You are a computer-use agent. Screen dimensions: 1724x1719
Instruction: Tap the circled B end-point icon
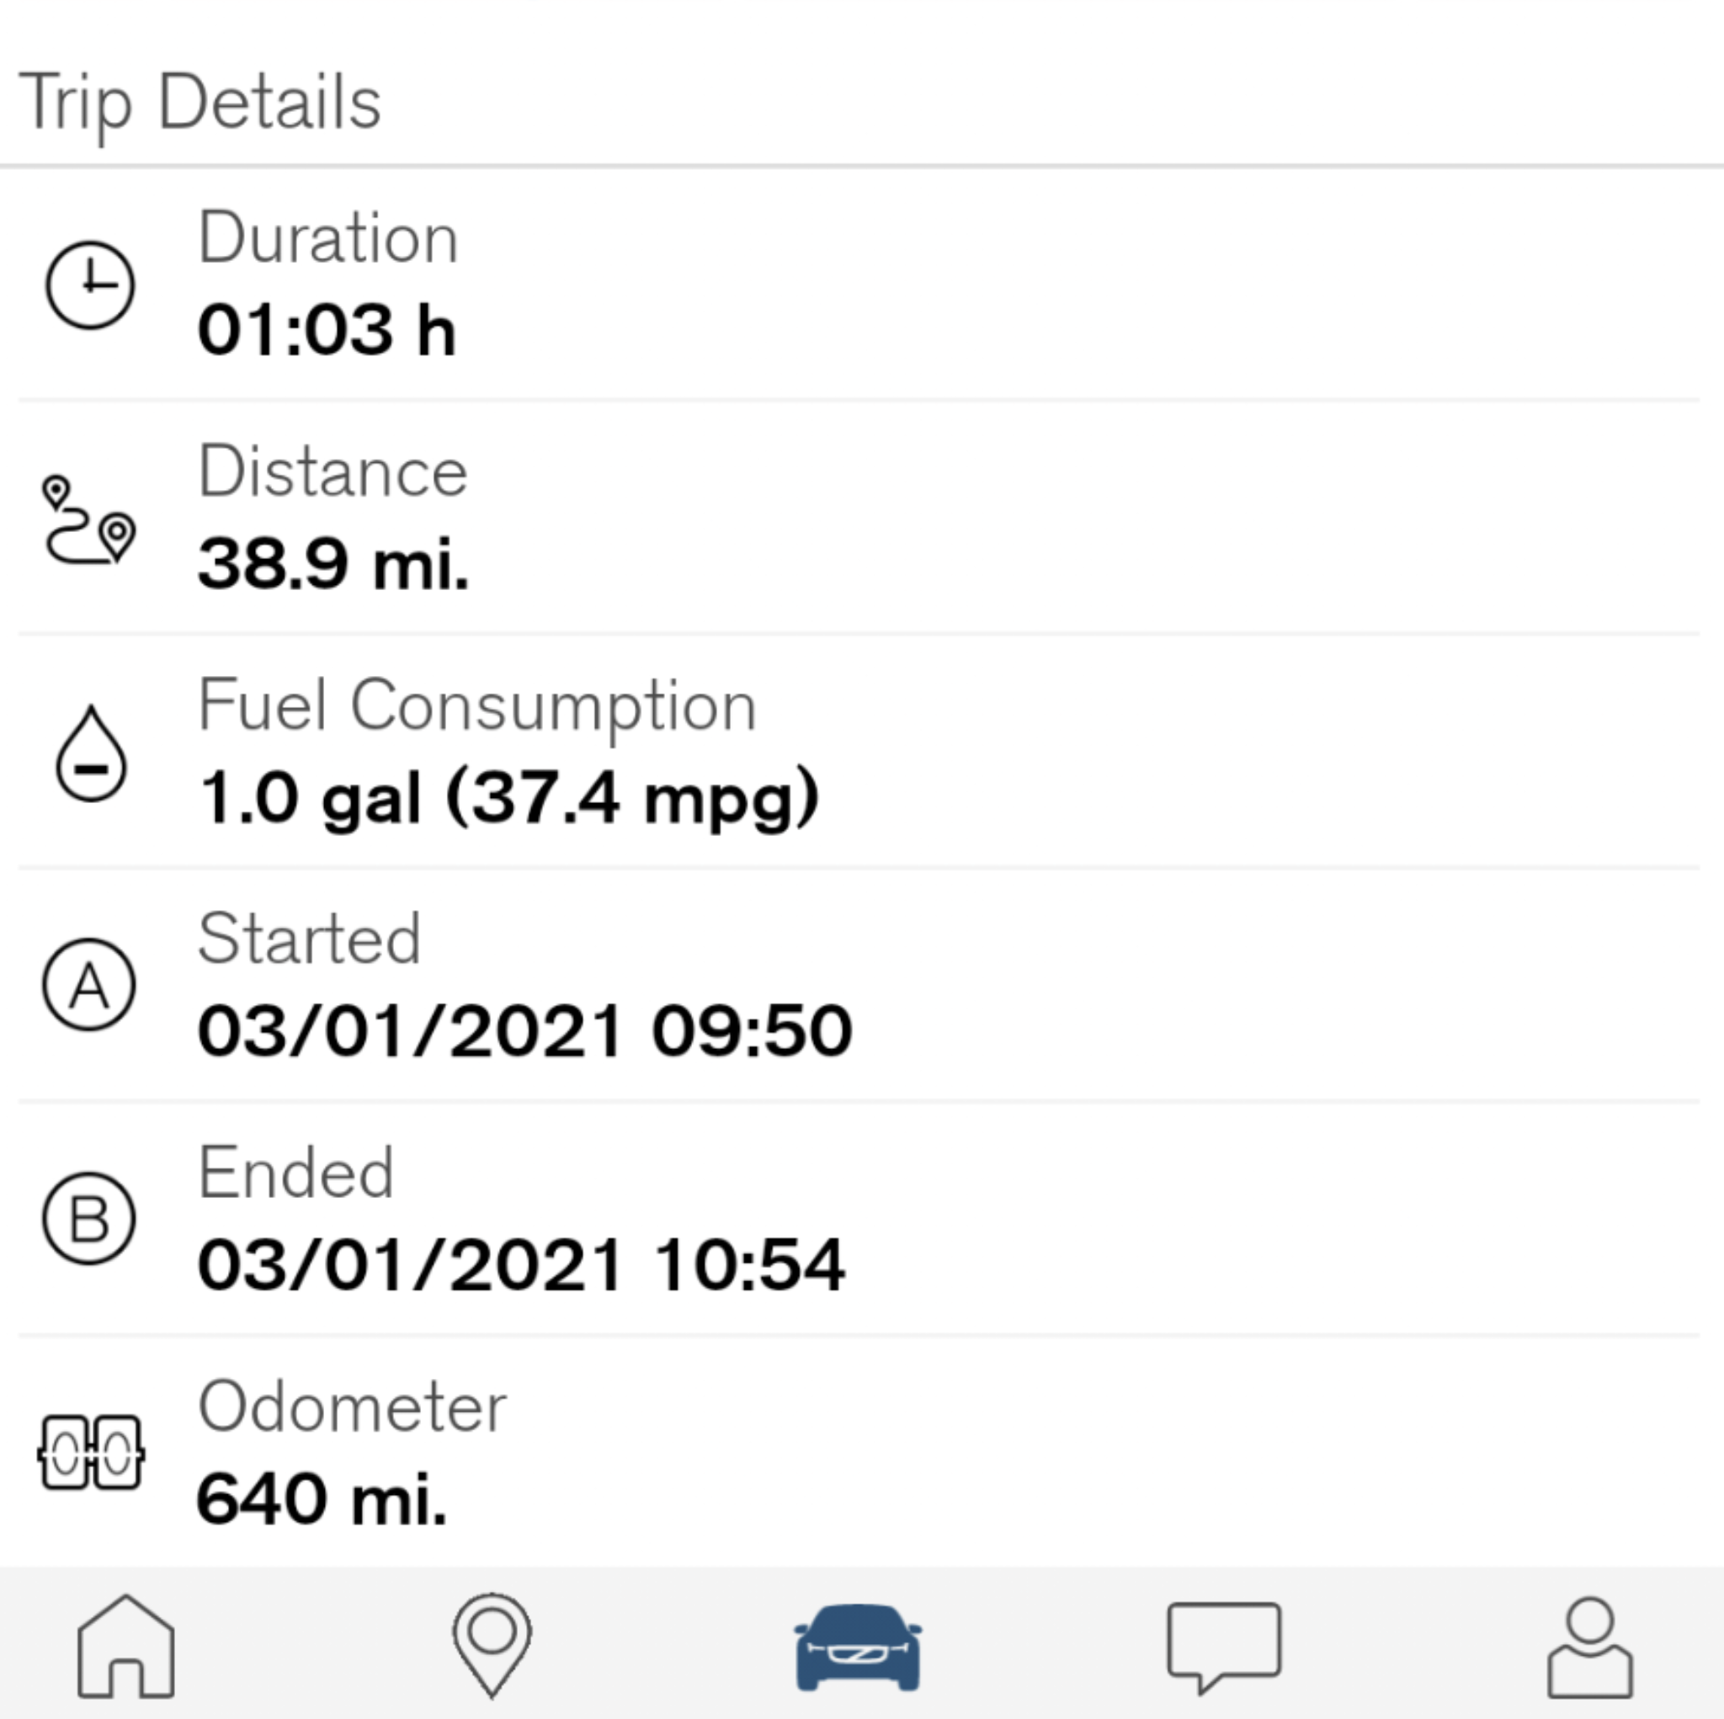89,1218
